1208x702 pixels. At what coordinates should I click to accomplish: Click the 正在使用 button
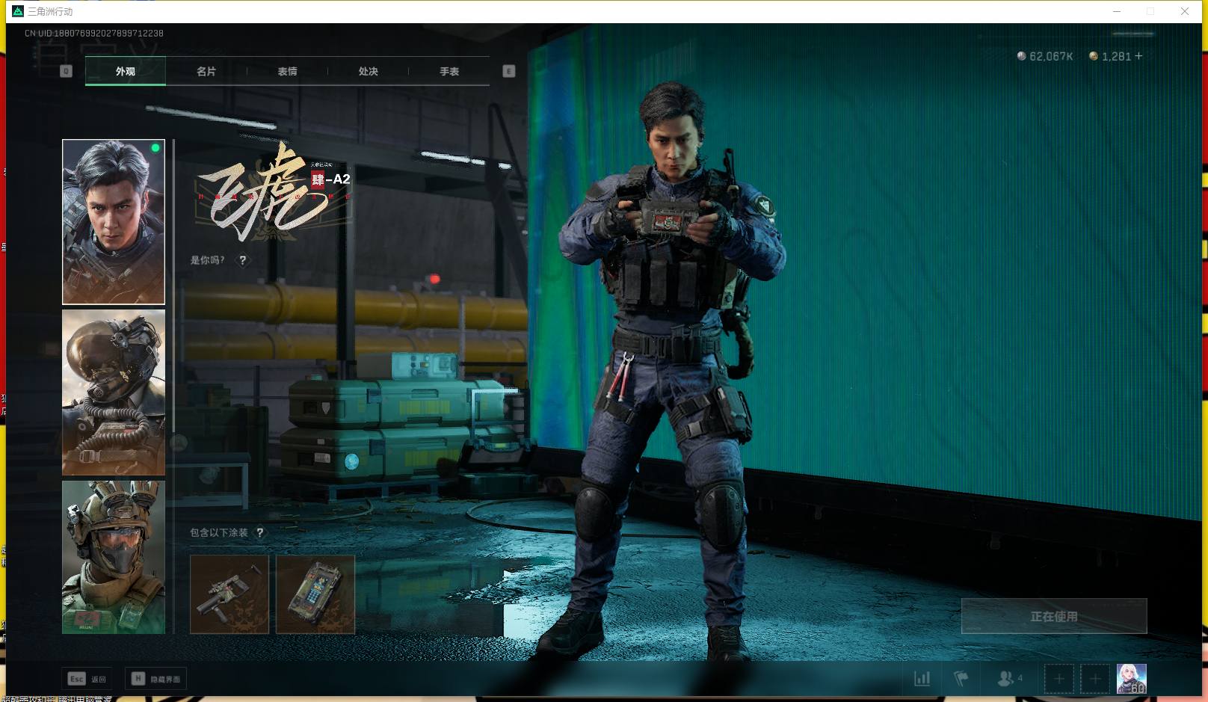click(1054, 616)
